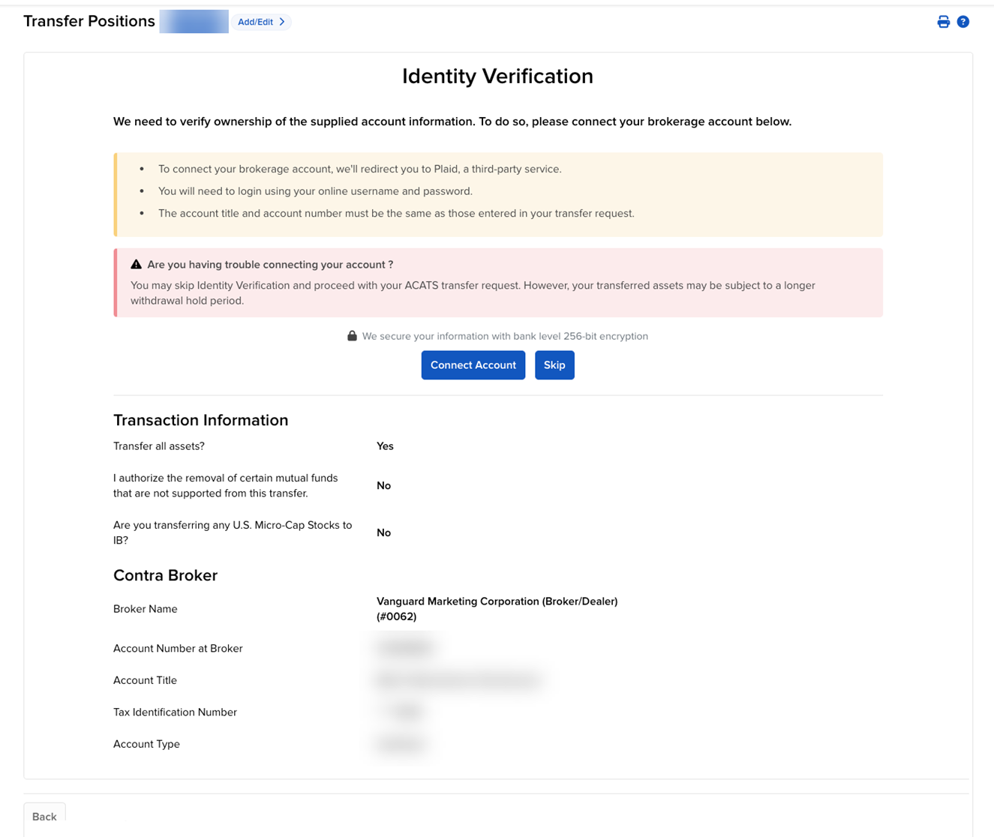Click the Identity Verification page title
This screenshot has height=837, width=994.
(497, 76)
